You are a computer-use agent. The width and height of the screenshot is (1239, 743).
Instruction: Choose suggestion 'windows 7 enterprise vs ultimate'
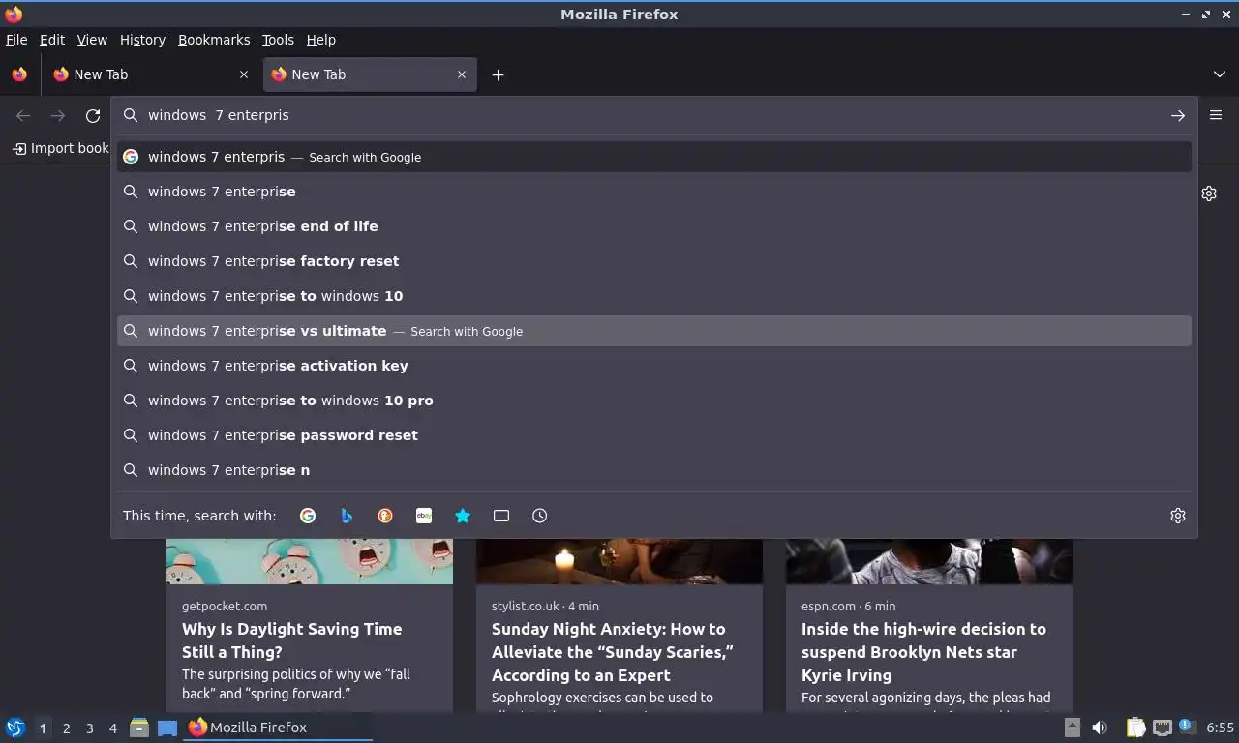coord(654,331)
